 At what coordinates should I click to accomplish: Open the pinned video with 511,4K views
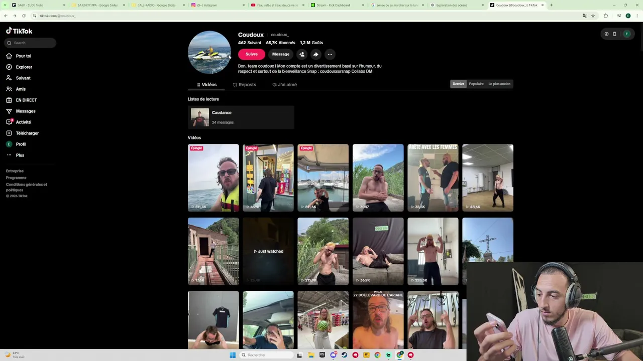[x=213, y=178]
